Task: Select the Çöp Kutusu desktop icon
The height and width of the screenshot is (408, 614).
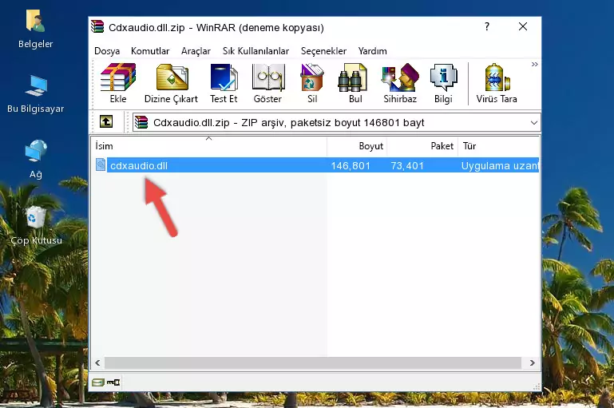Action: (x=36, y=225)
